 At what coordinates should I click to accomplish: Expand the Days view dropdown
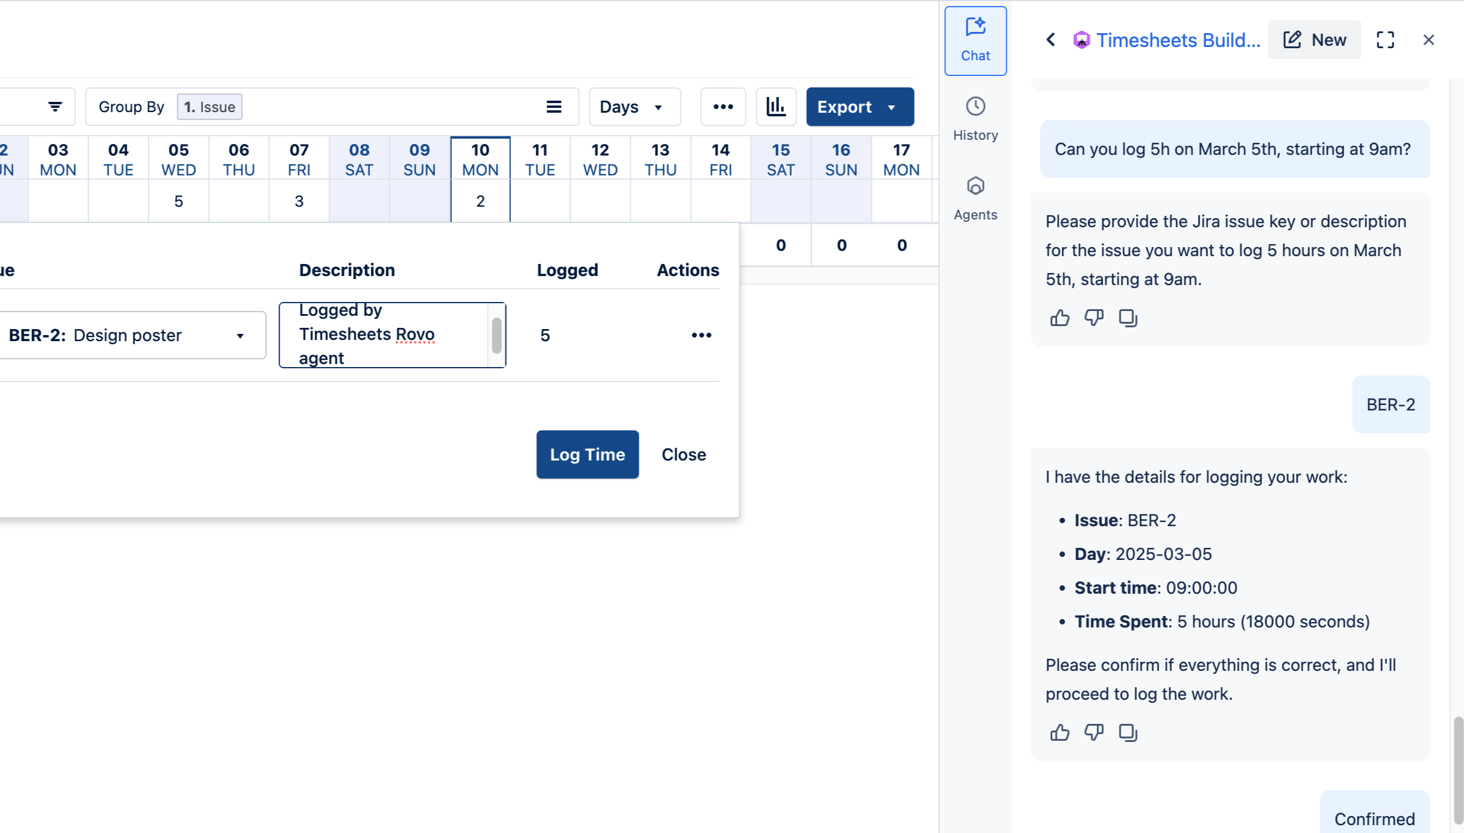(634, 107)
